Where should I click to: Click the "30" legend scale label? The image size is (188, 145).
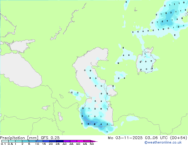coord(64,144)
